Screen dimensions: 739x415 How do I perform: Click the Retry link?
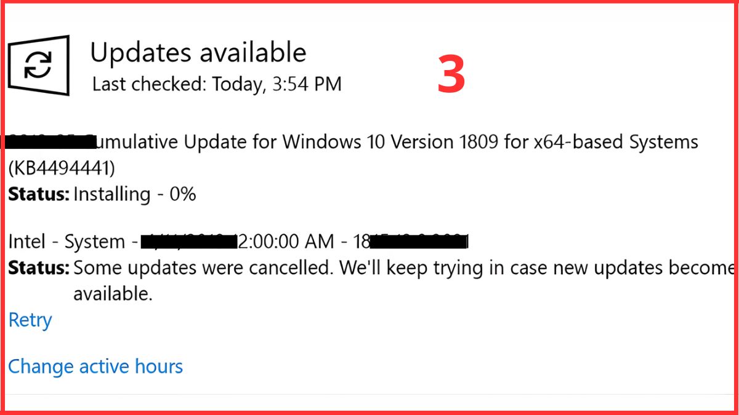[x=30, y=320]
